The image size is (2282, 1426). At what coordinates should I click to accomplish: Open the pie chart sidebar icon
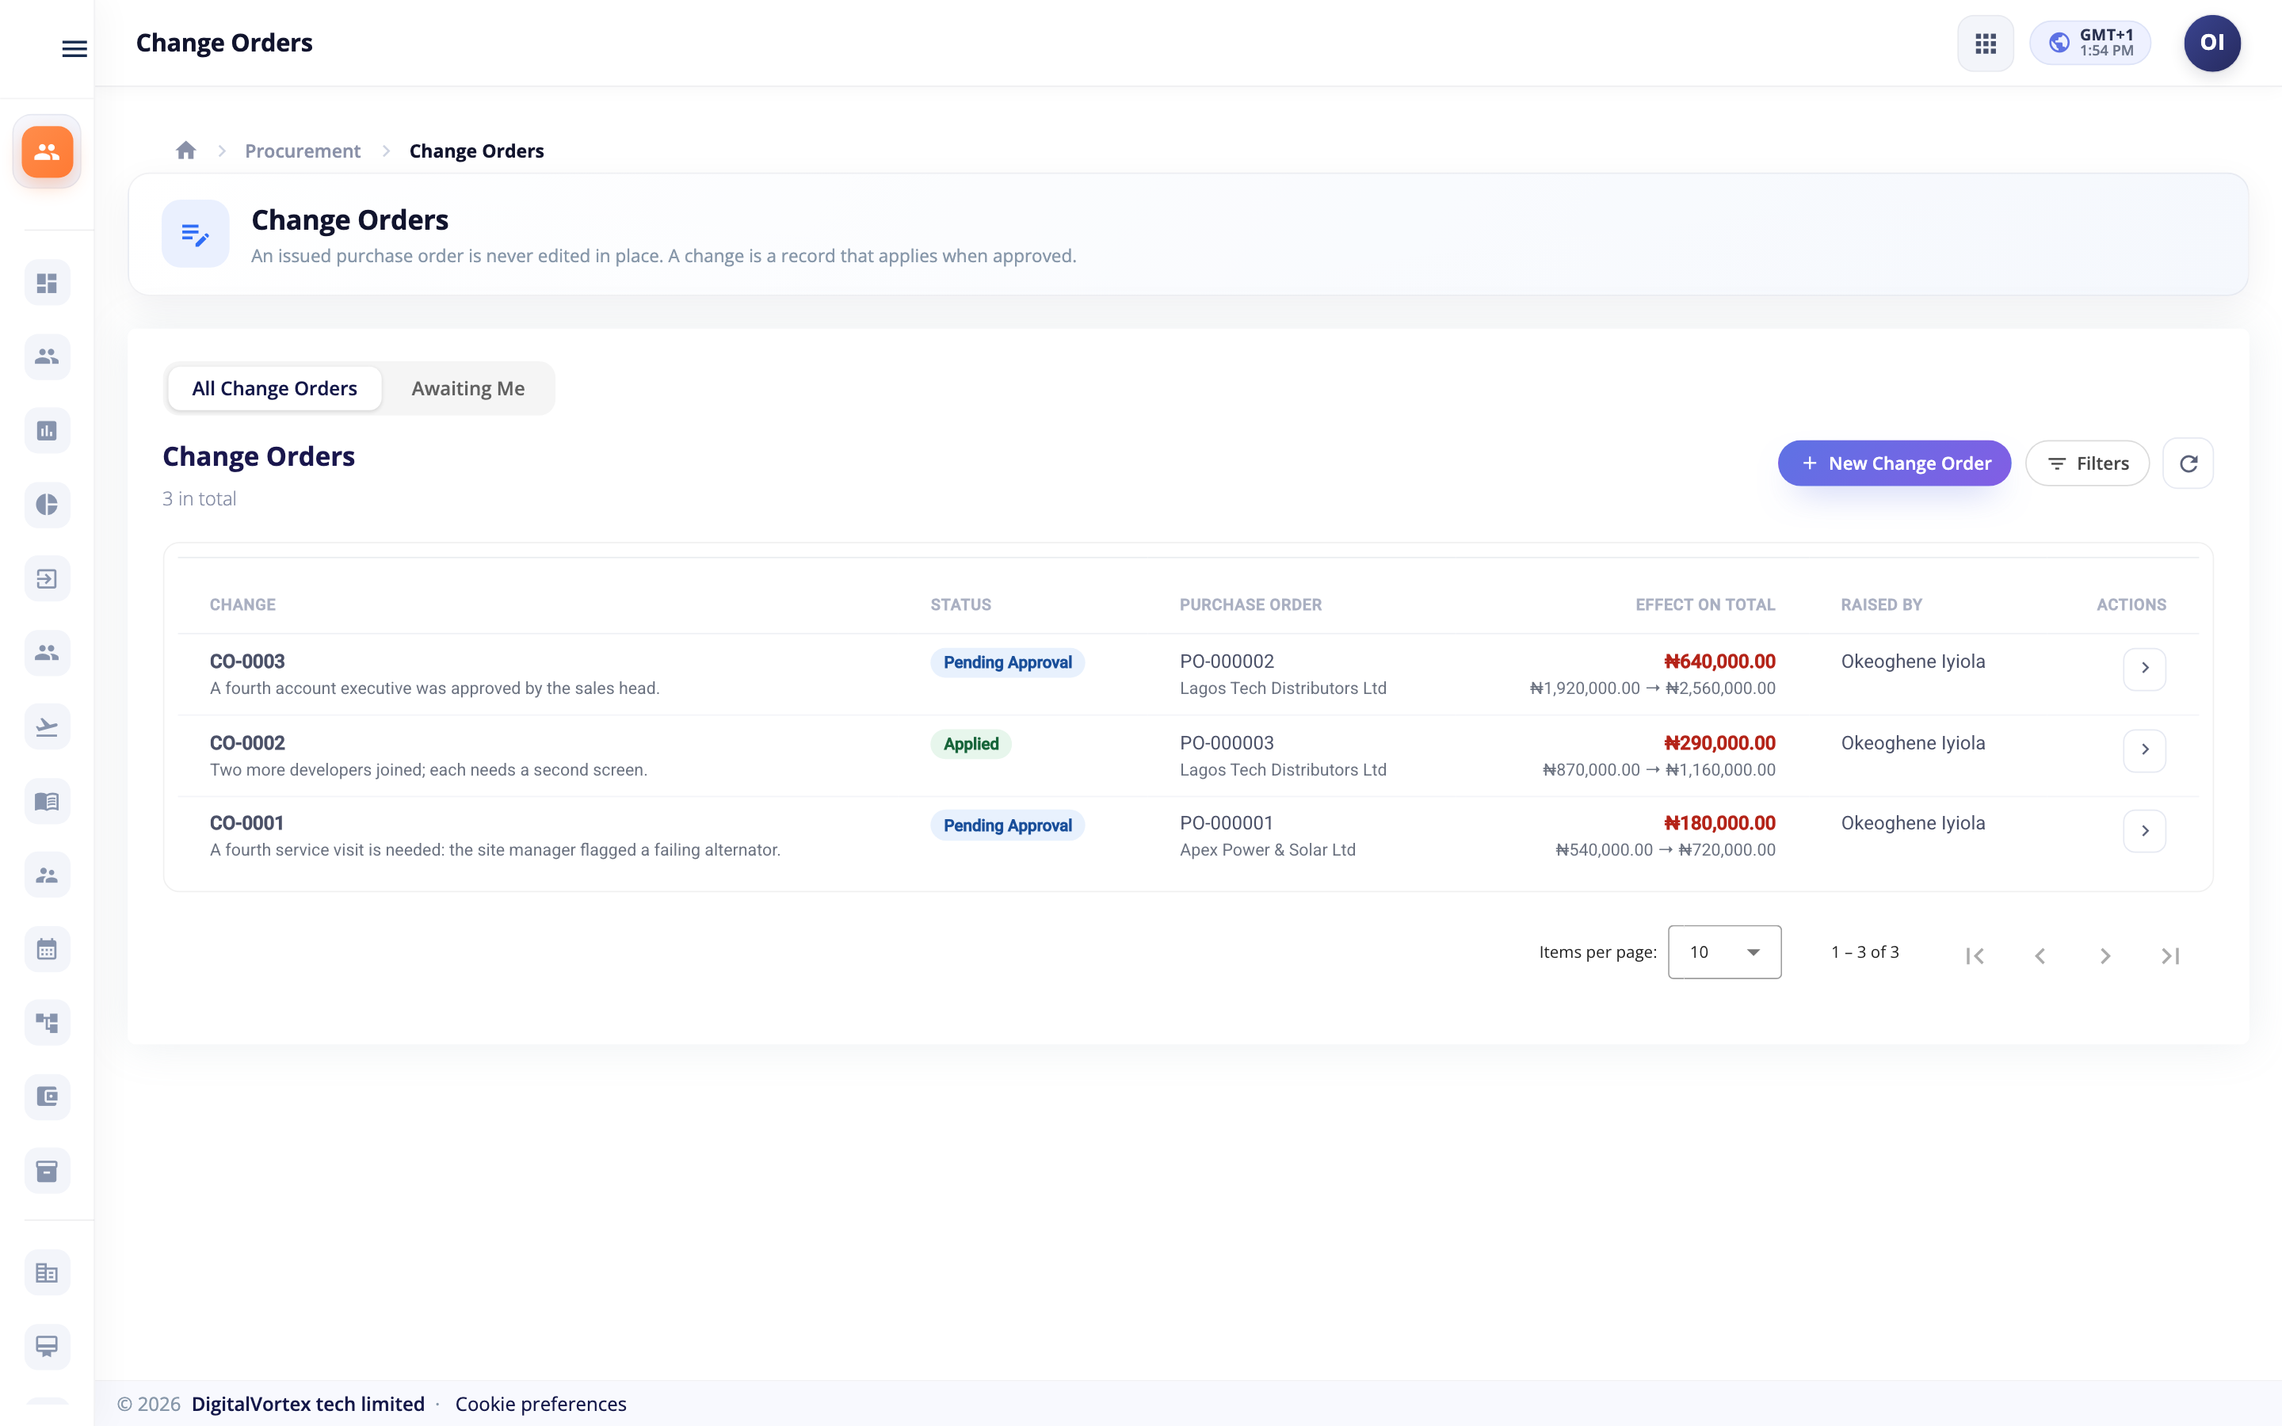48,505
